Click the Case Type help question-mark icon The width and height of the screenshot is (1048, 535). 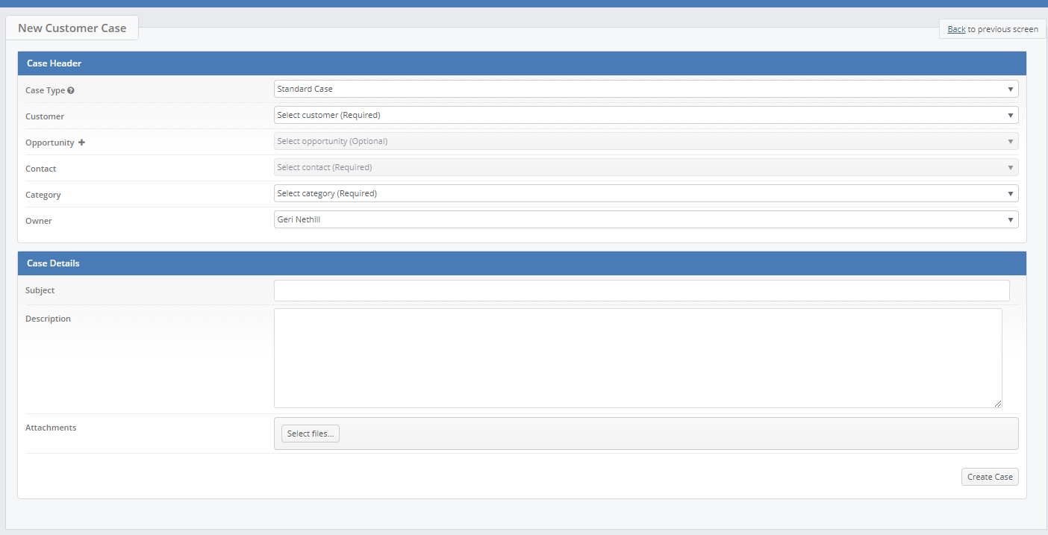tap(71, 90)
